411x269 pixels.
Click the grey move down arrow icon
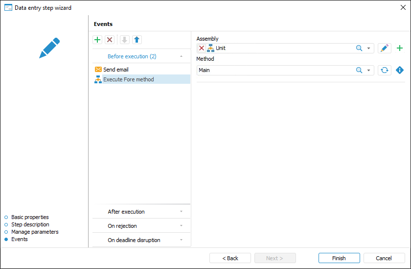124,40
